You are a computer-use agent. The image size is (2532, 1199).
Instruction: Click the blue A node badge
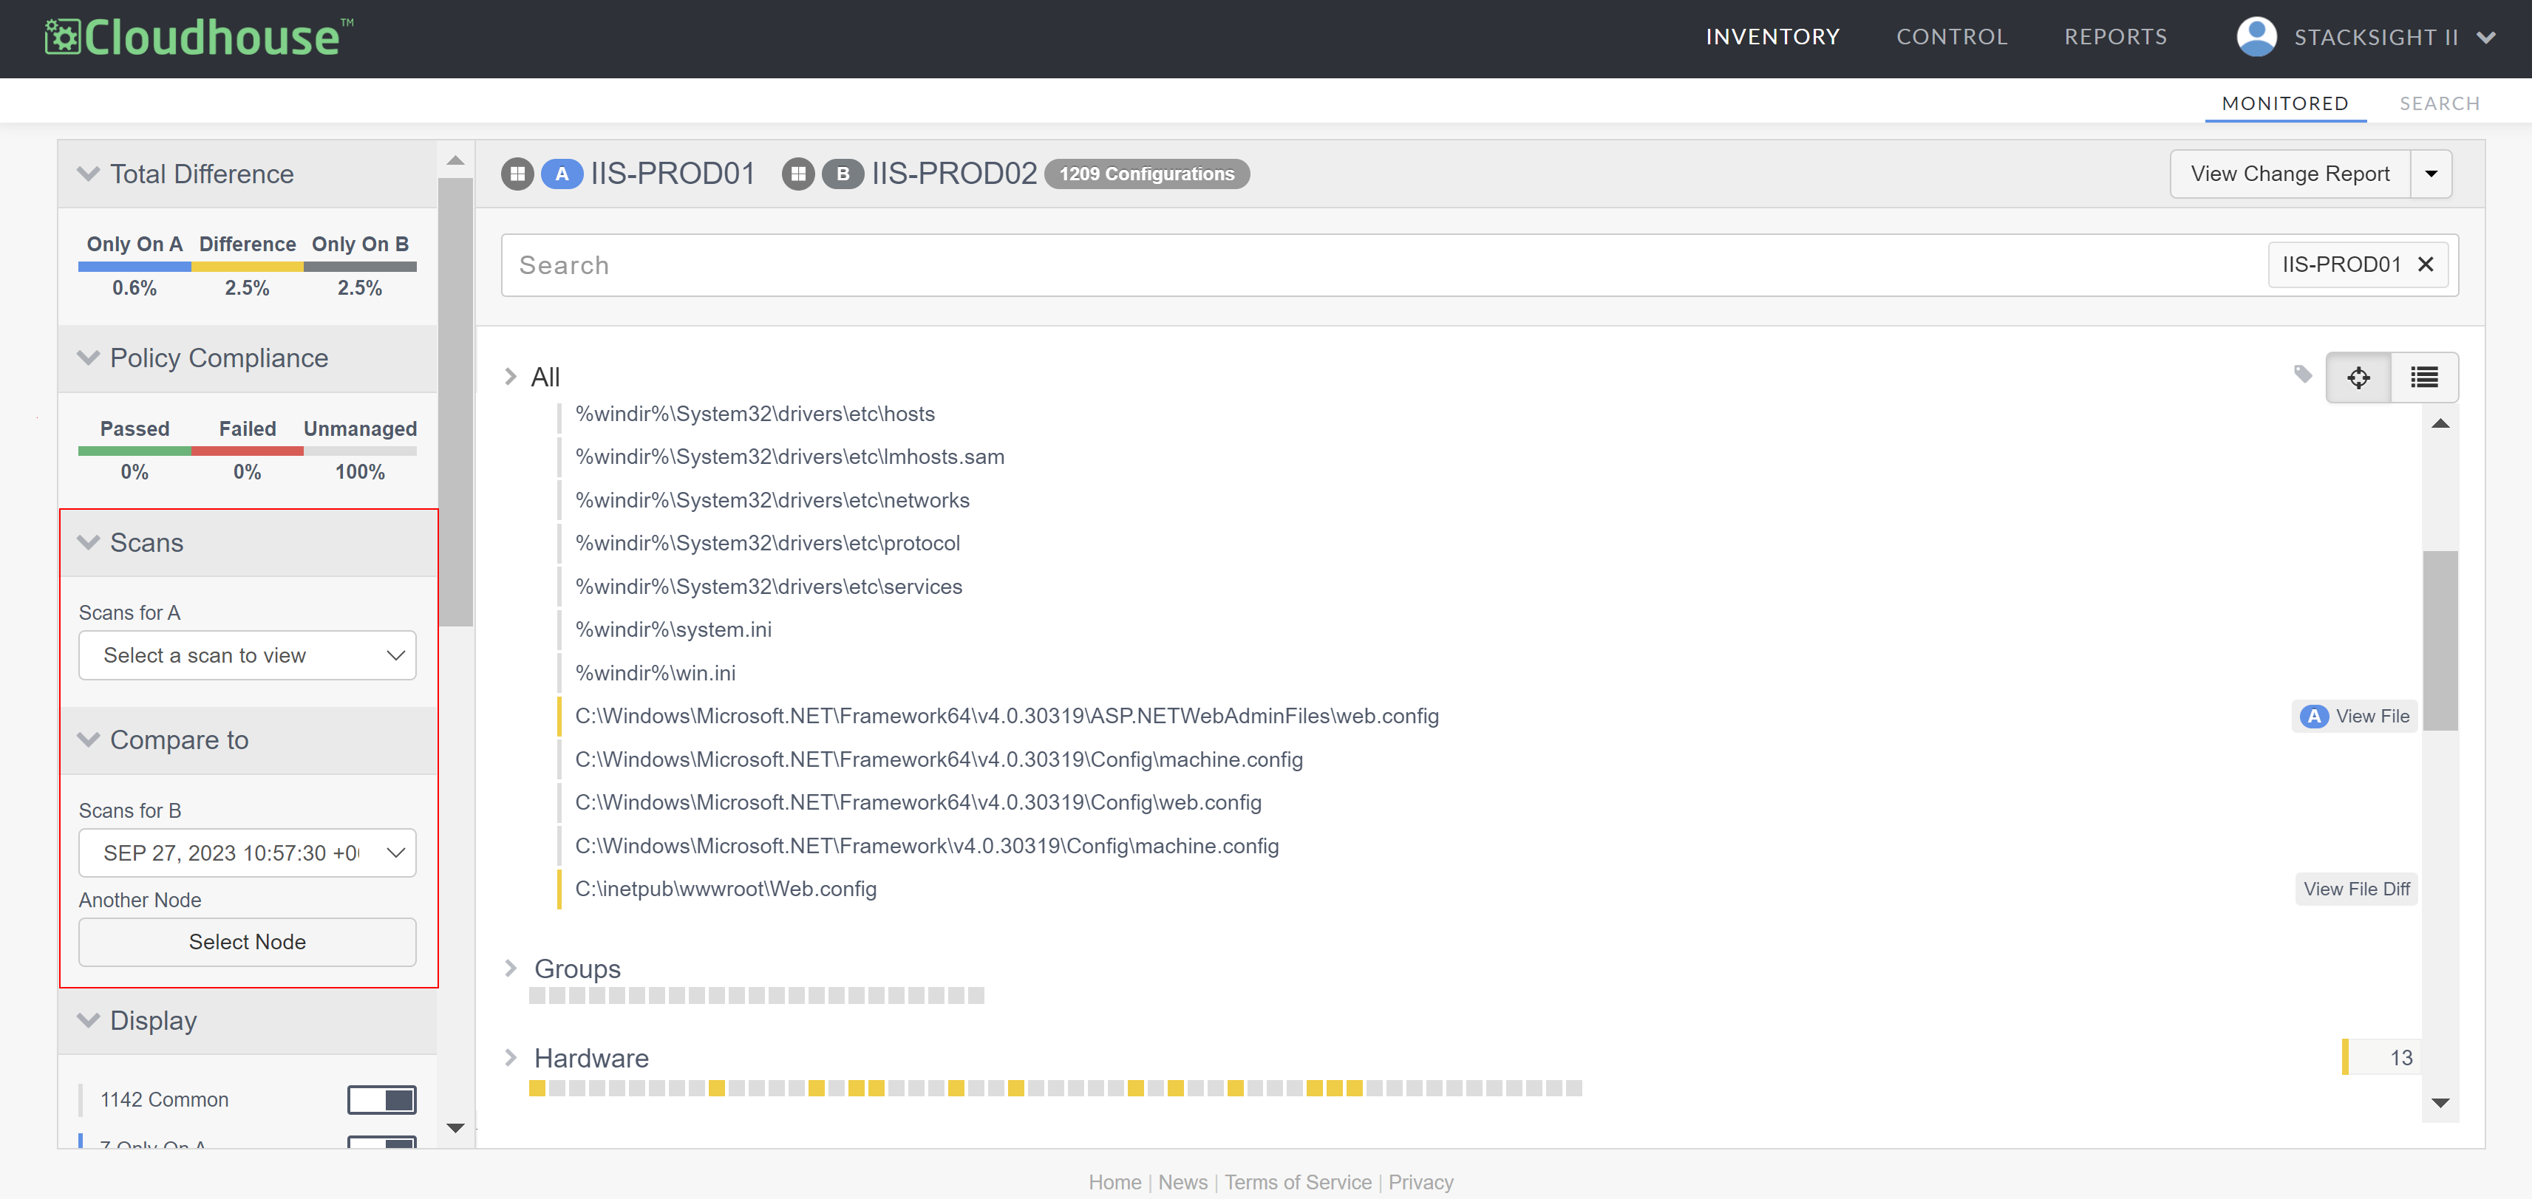pos(562,174)
